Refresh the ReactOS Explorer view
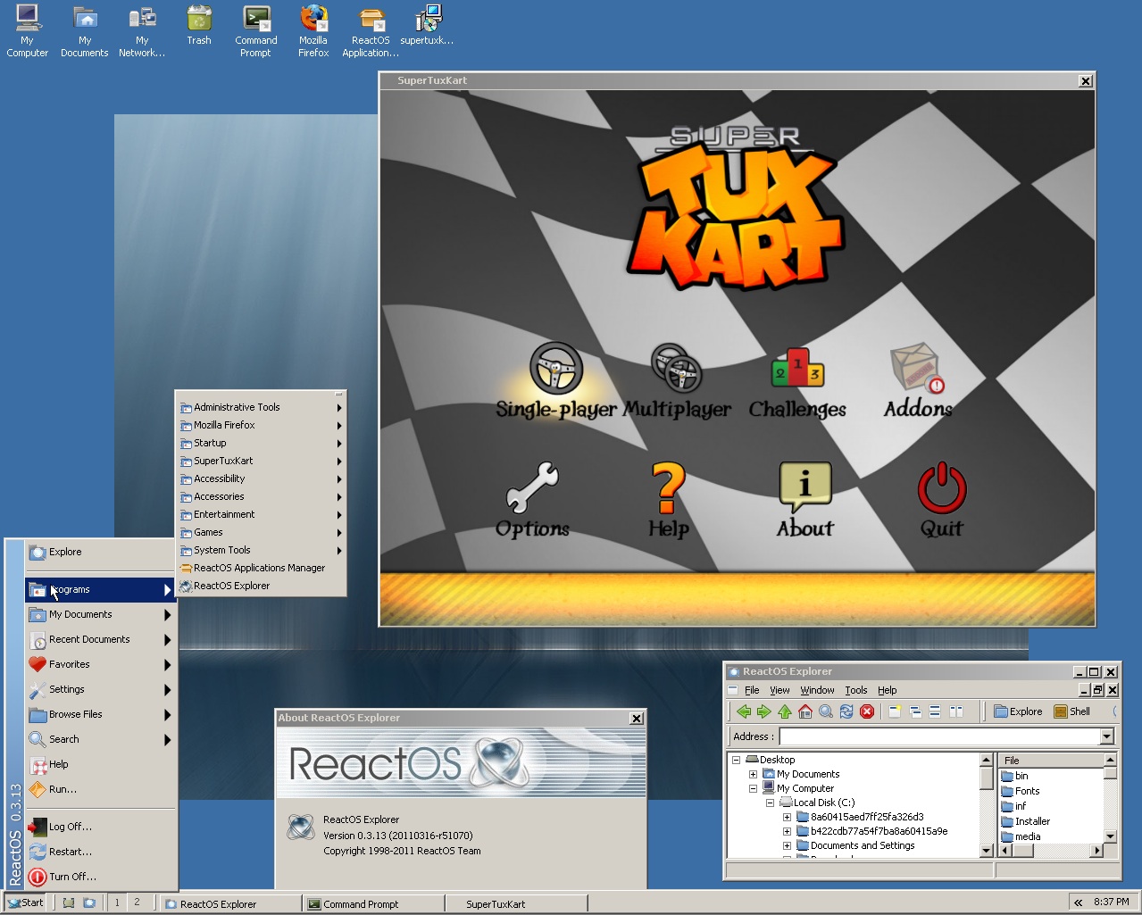Image resolution: width=1142 pixels, height=915 pixels. point(846,711)
